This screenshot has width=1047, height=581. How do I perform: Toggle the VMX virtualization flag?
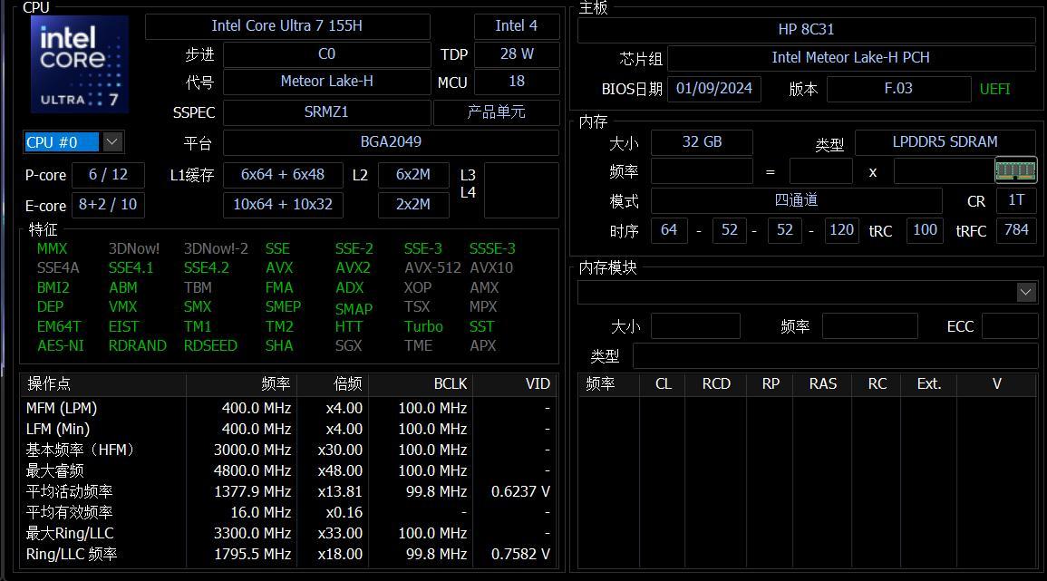click(121, 306)
